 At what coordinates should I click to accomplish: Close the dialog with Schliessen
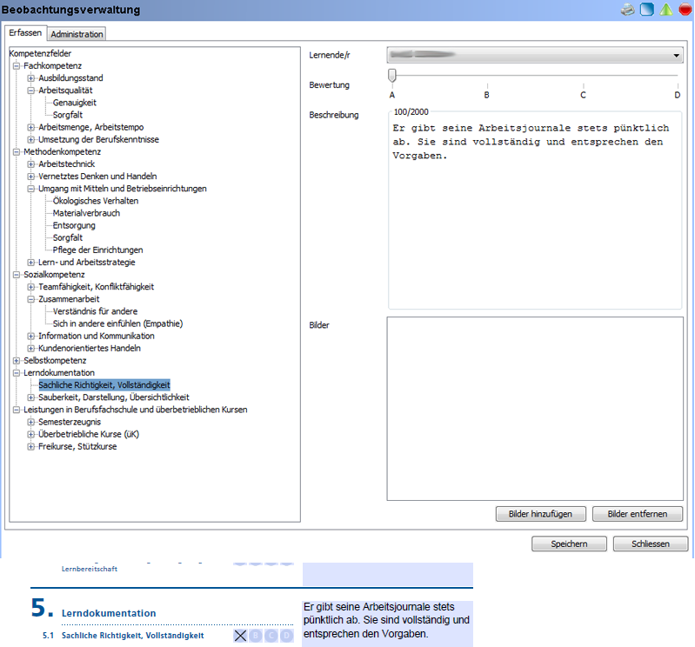pyautogui.click(x=651, y=544)
